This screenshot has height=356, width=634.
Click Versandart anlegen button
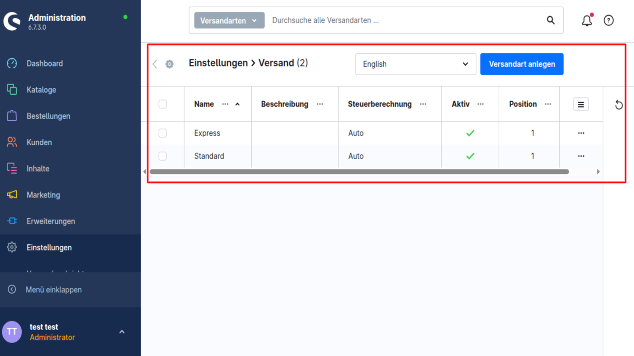click(522, 64)
